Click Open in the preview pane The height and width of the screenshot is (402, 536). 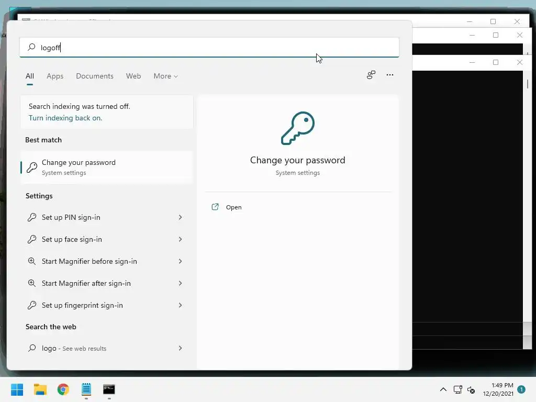[234, 207]
